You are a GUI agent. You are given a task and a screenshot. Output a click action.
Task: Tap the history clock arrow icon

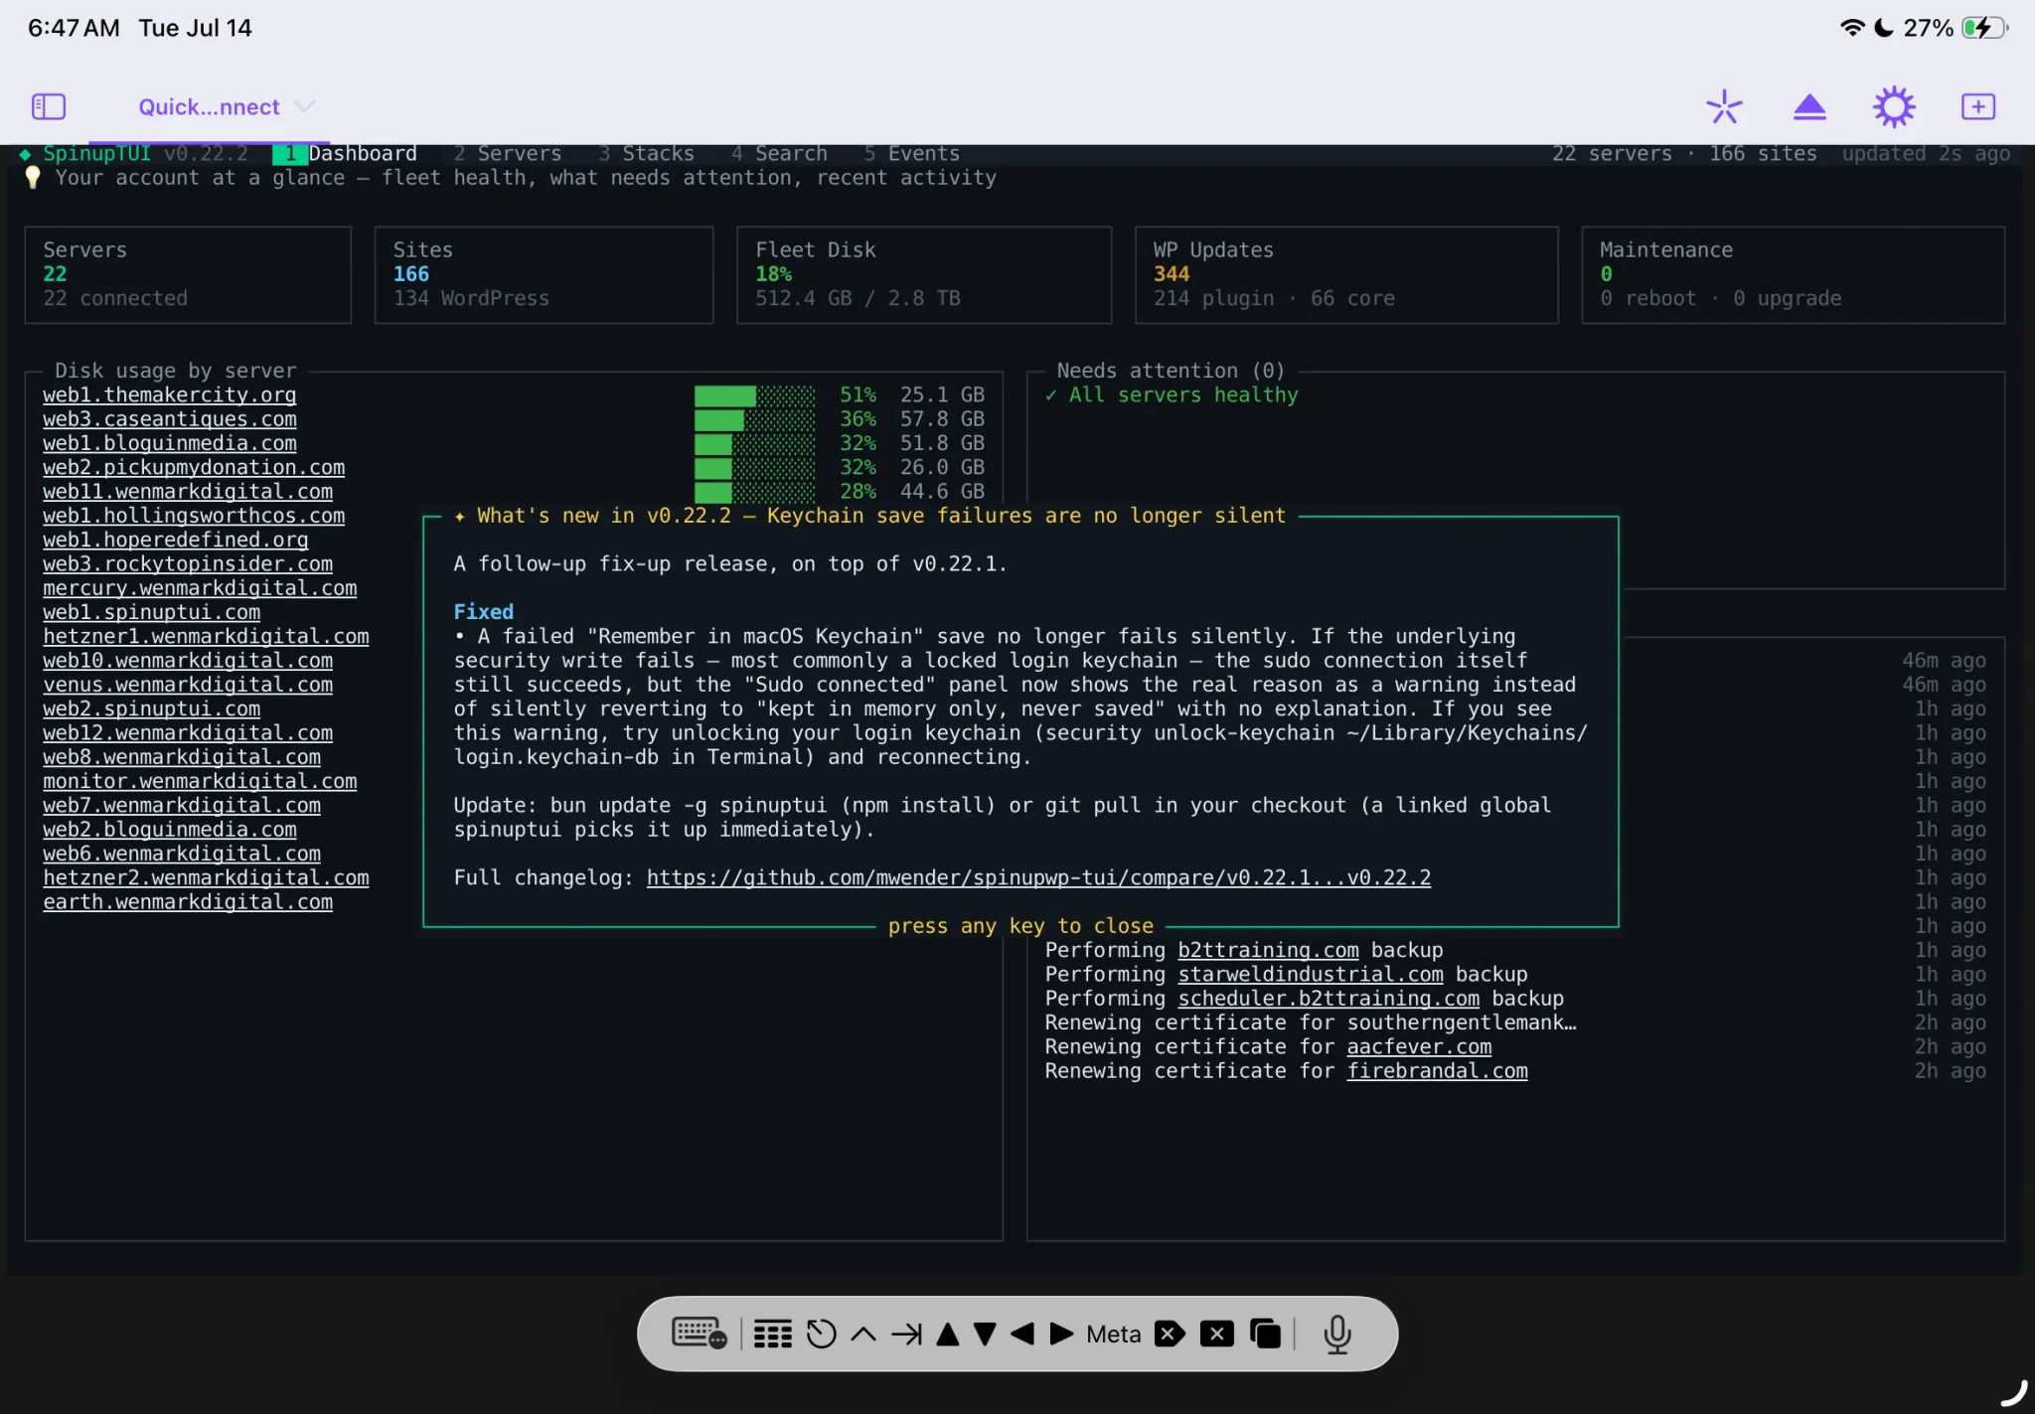pyautogui.click(x=821, y=1334)
